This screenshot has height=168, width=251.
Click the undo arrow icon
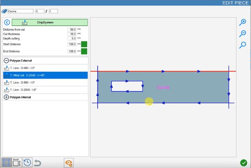pyautogui.click(x=37, y=163)
